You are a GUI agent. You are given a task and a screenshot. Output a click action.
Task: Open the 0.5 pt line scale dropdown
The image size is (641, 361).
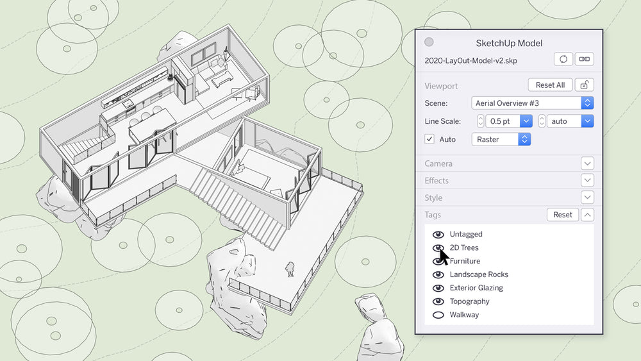pos(526,121)
